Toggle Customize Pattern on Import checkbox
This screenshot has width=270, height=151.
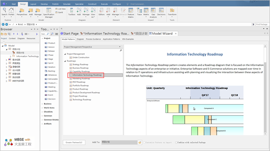tap(144, 142)
